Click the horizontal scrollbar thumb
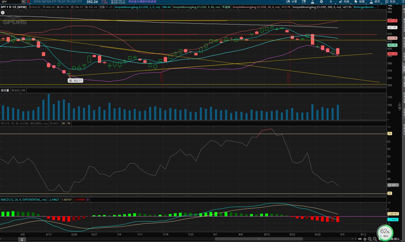The height and width of the screenshot is (242, 405). pos(259,239)
